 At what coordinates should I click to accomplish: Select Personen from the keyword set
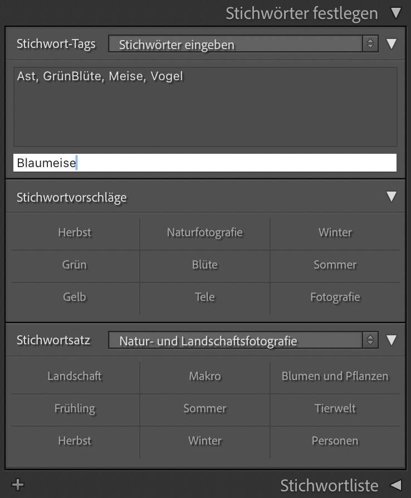[335, 441]
